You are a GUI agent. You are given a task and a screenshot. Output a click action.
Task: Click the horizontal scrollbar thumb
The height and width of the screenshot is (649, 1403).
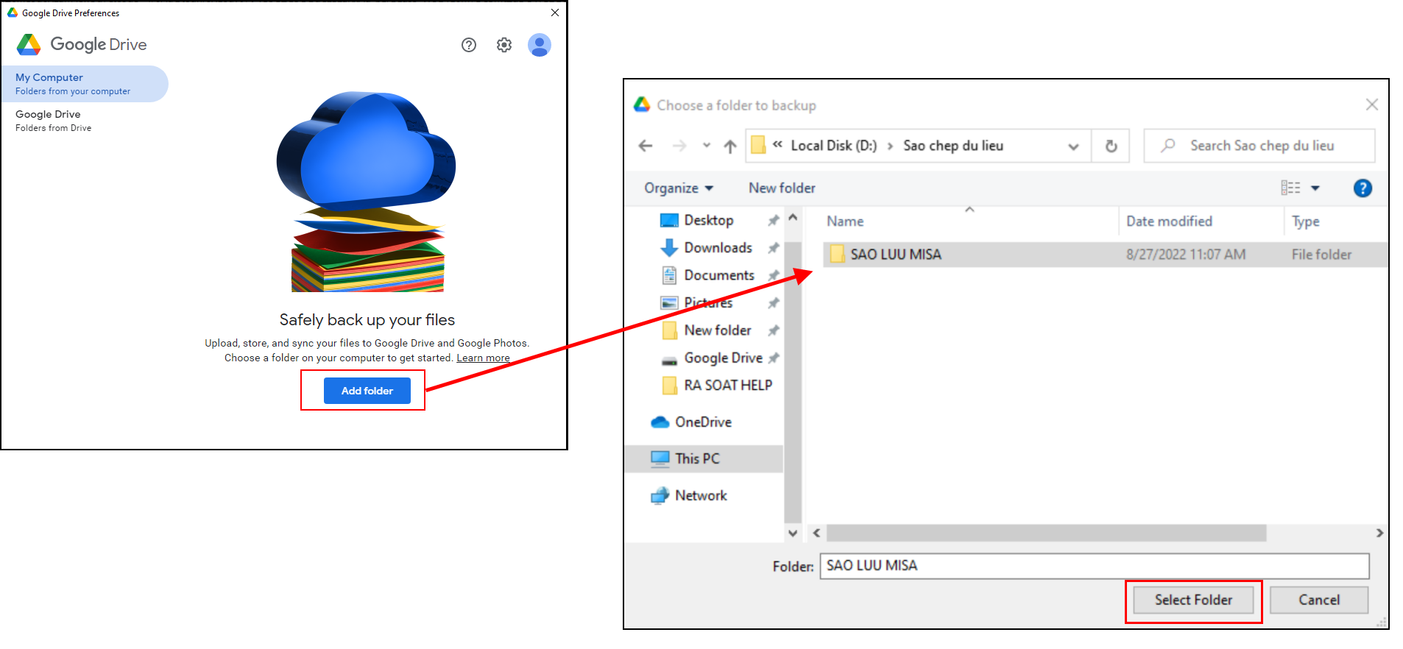tap(1046, 533)
